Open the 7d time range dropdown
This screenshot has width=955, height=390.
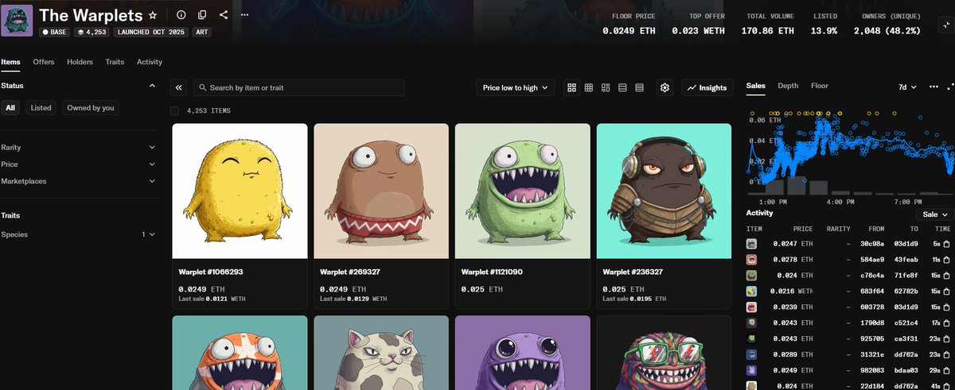(906, 87)
